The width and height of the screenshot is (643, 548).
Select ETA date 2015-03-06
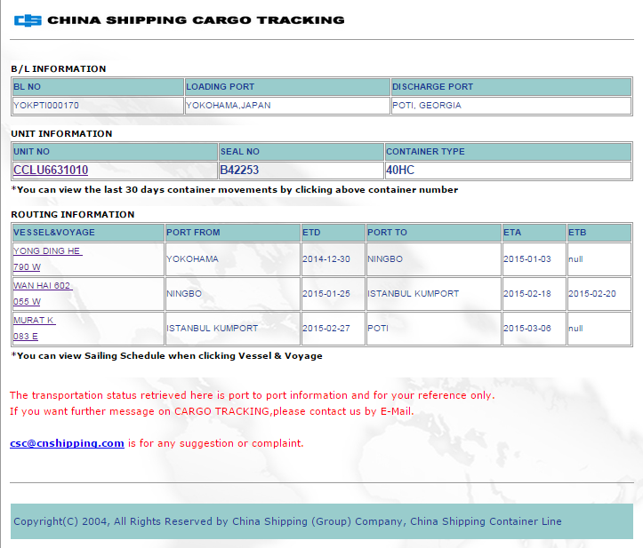coord(527,328)
